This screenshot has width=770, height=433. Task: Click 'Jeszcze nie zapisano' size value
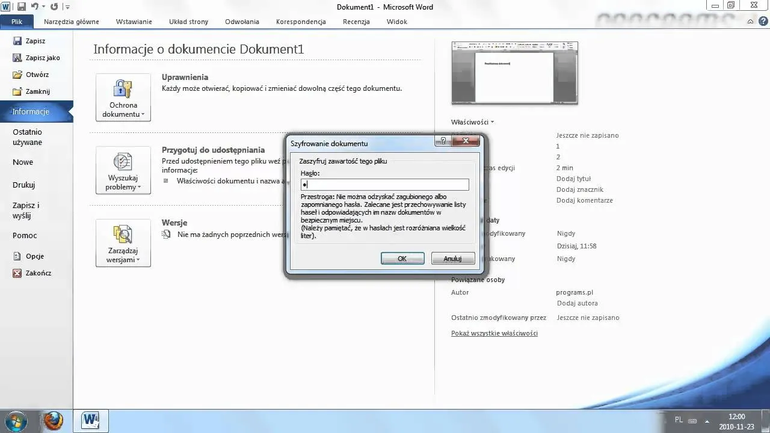(587, 135)
